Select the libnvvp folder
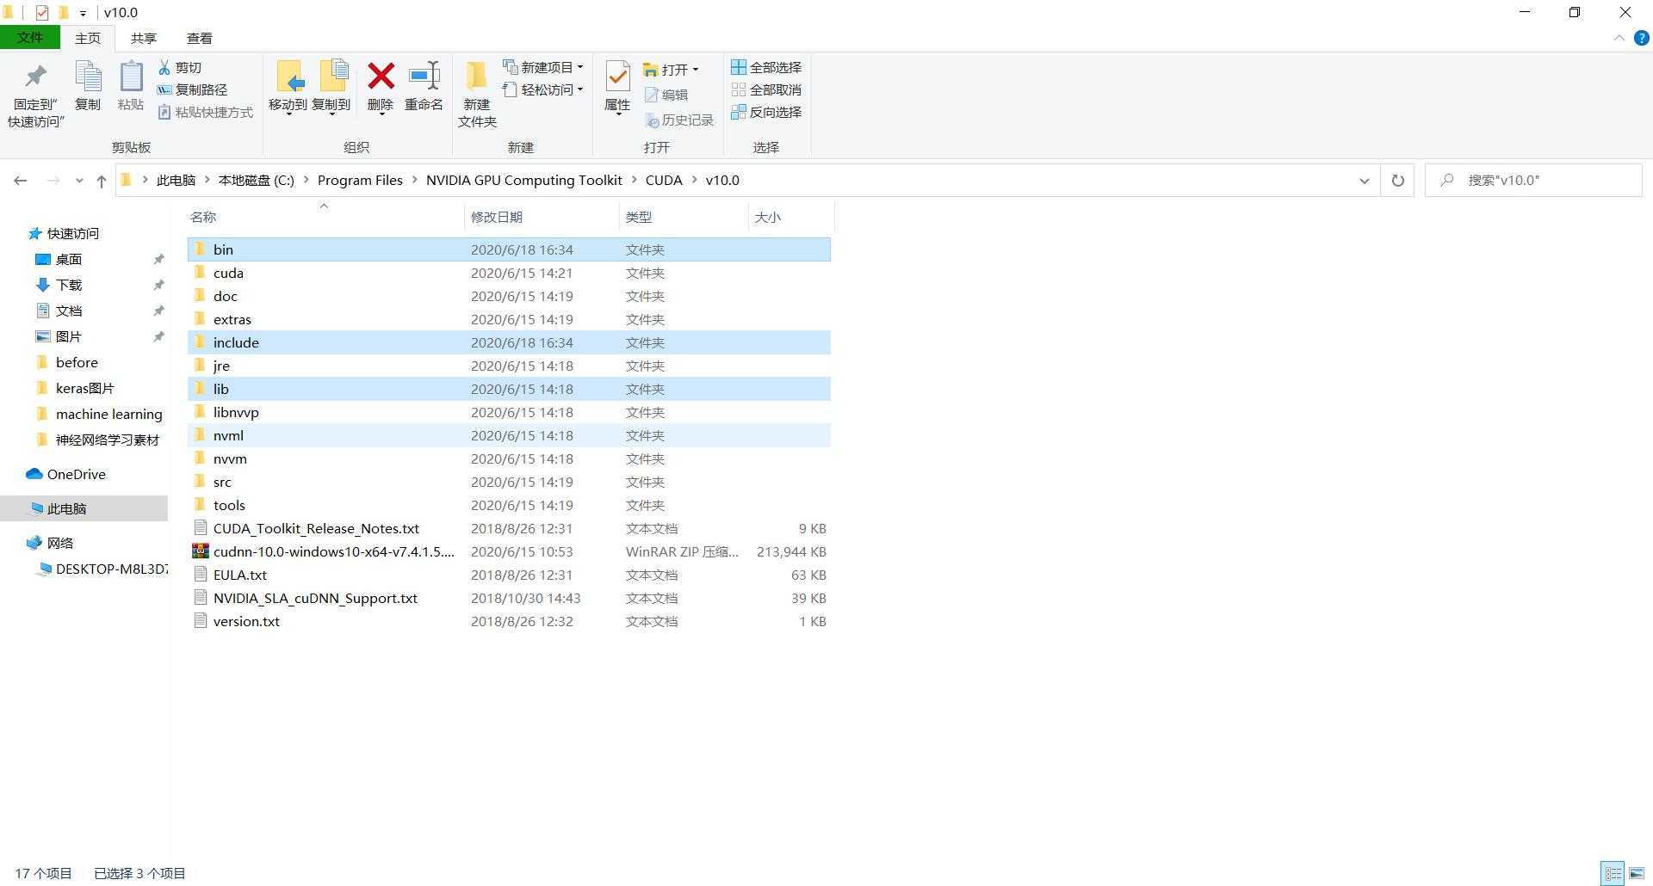This screenshot has height=886, width=1653. (509, 412)
